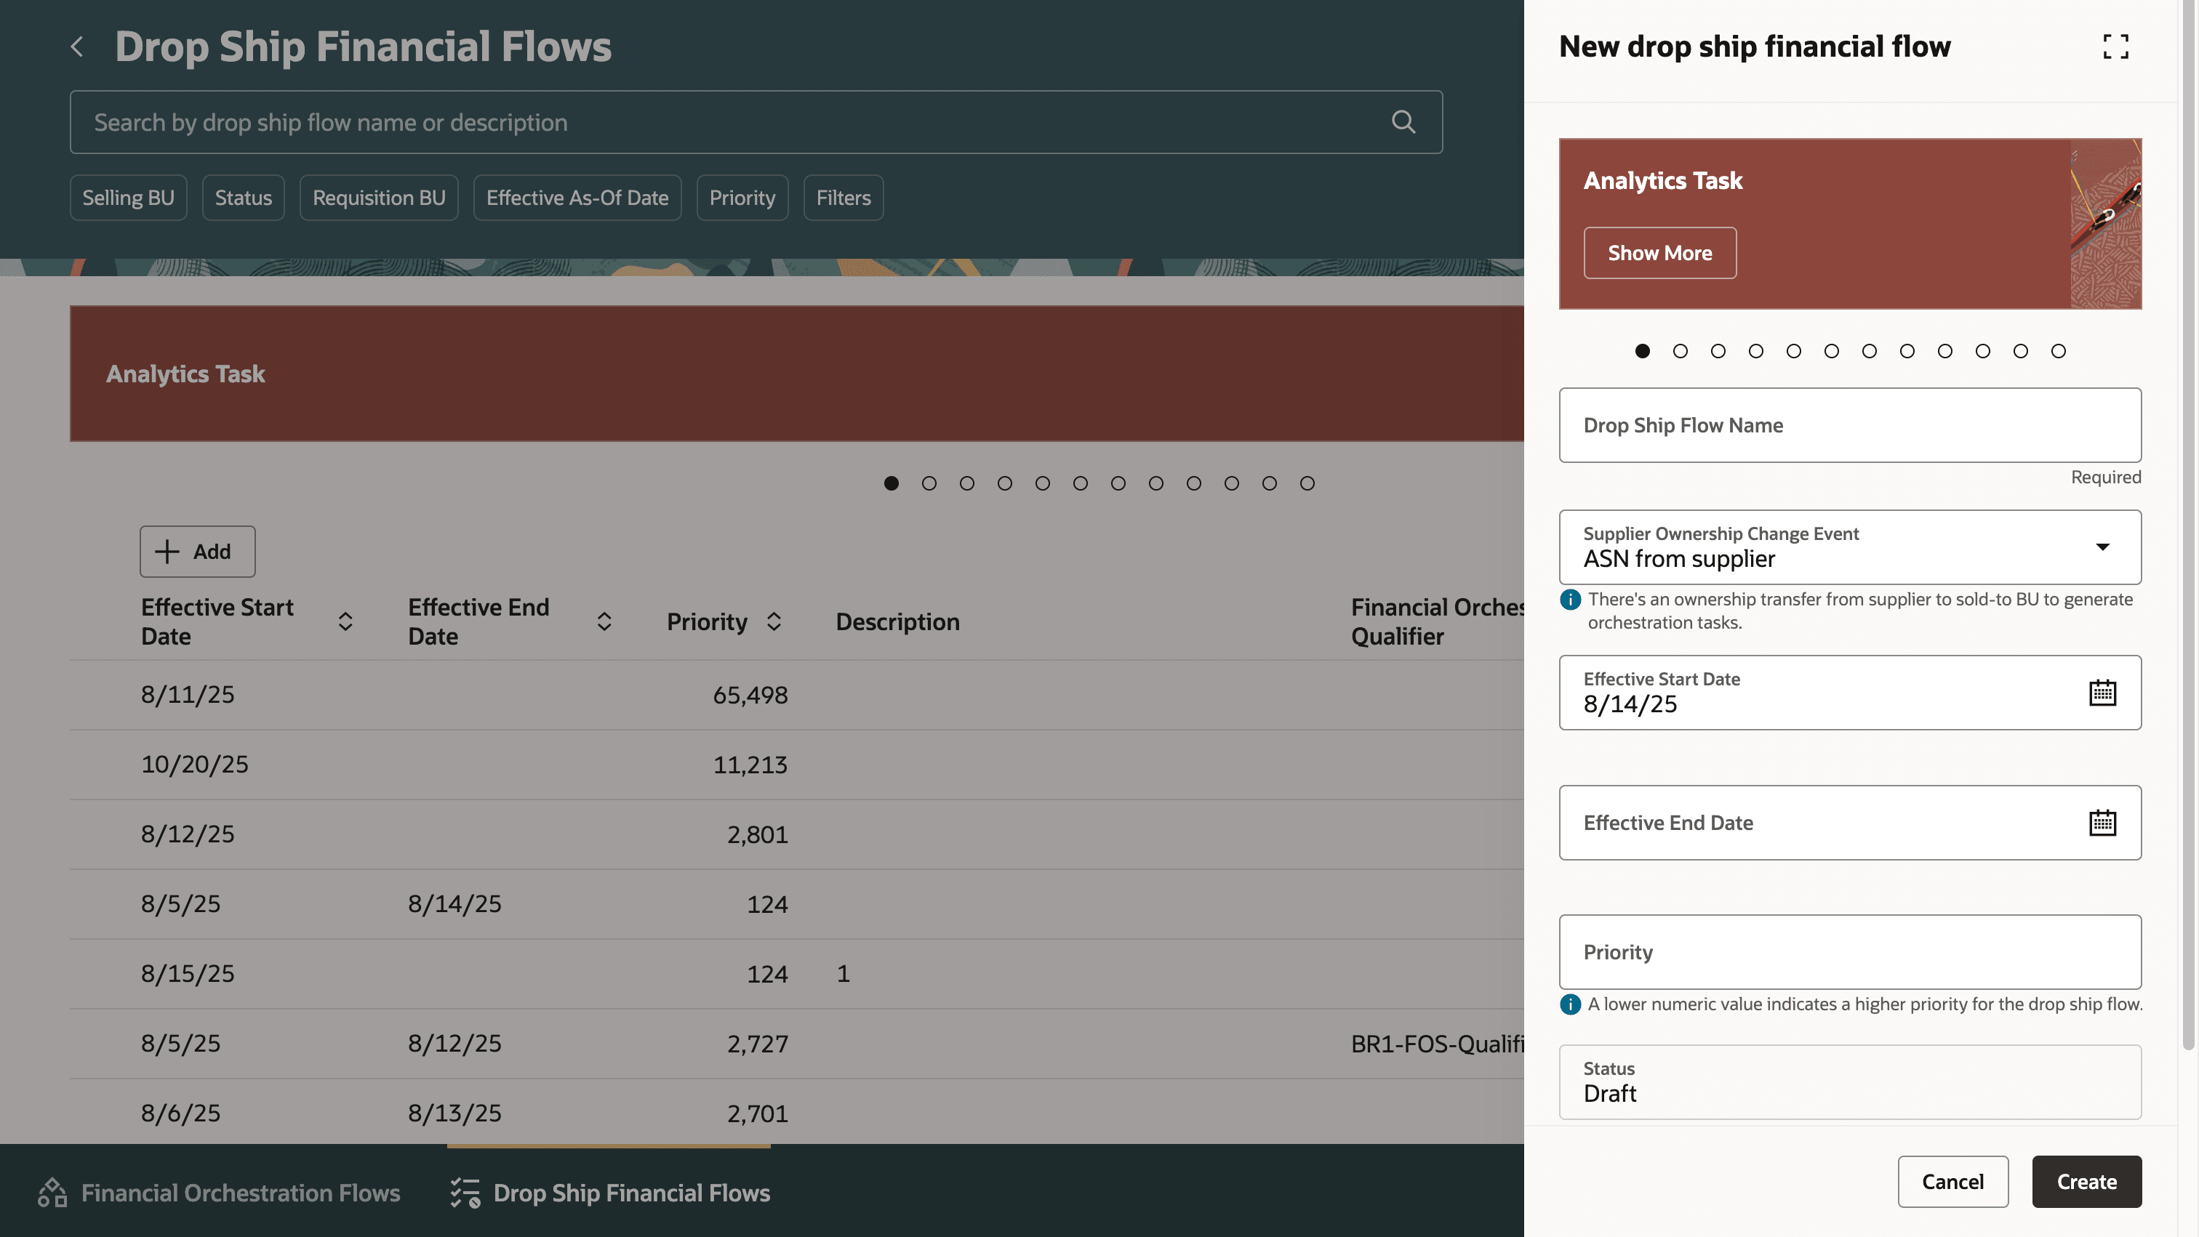The image size is (2199, 1237).
Task: Expand side panel to full screen
Action: click(2115, 46)
